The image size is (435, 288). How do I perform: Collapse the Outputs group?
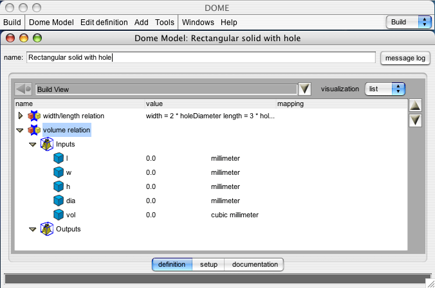coord(33,230)
